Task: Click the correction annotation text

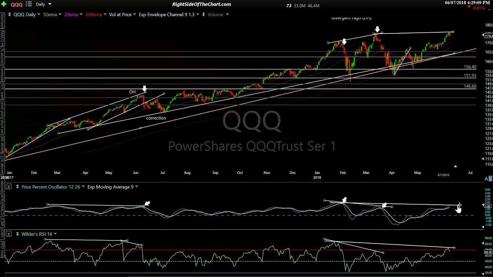Action: click(x=156, y=118)
